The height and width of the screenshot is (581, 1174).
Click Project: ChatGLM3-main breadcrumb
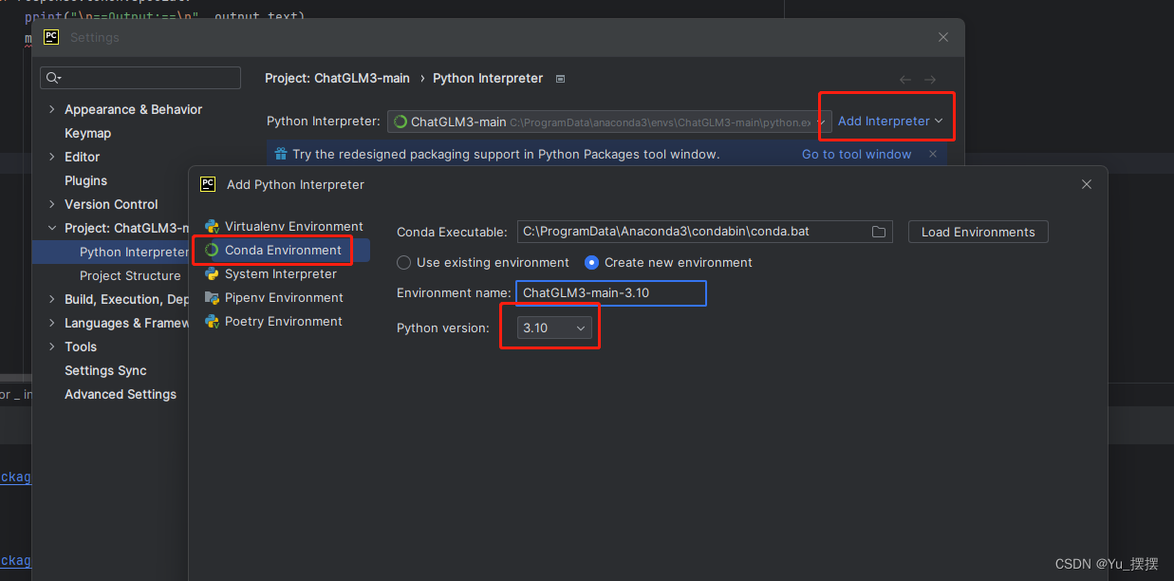coord(337,78)
